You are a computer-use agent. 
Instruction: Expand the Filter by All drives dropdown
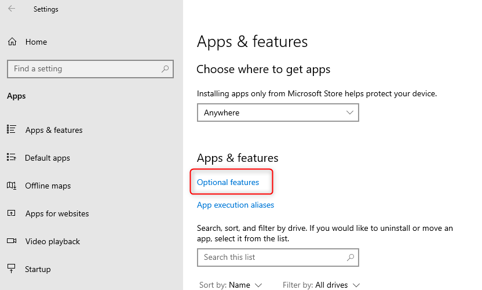pyautogui.click(x=321, y=285)
